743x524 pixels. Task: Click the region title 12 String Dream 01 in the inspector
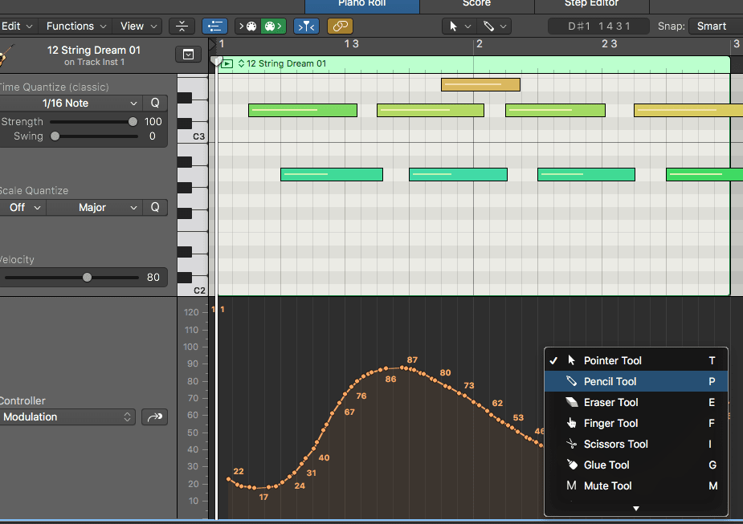tap(94, 51)
